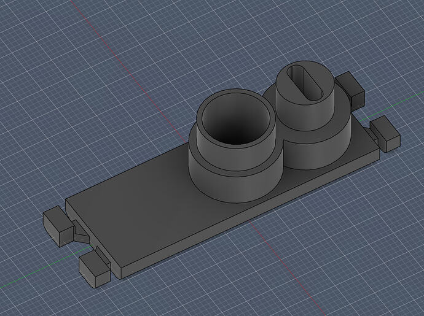
Task: Select the upper clip block at the plate's left end
Action: 58,226
